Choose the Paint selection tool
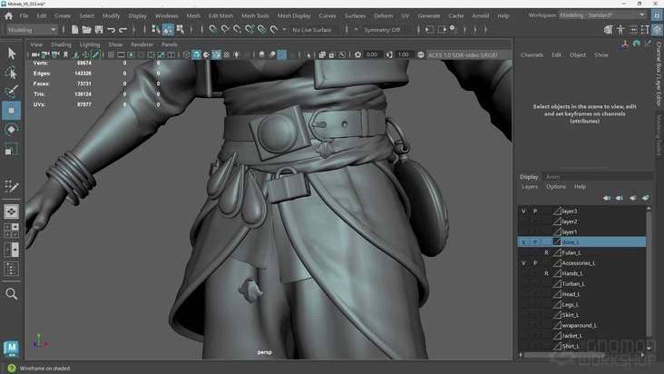 click(x=12, y=92)
